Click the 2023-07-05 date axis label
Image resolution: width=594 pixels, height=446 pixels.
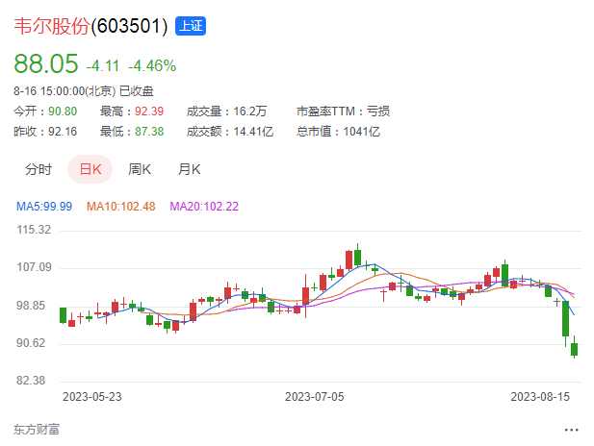click(x=315, y=396)
